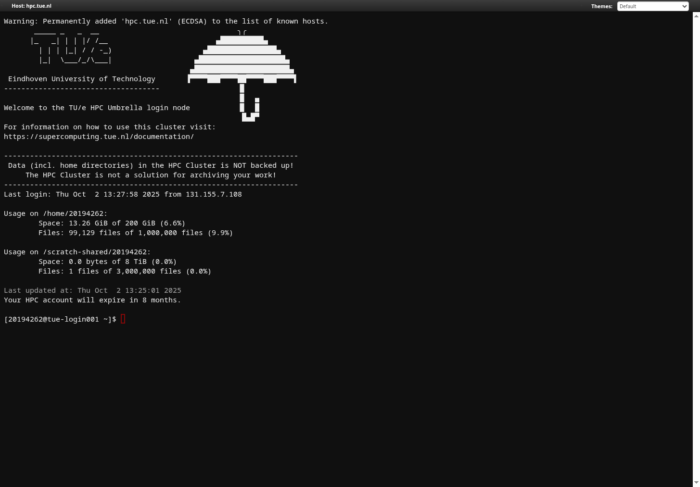Click the scratch-shared Files usage line
The height and width of the screenshot is (487, 700).
(125, 271)
